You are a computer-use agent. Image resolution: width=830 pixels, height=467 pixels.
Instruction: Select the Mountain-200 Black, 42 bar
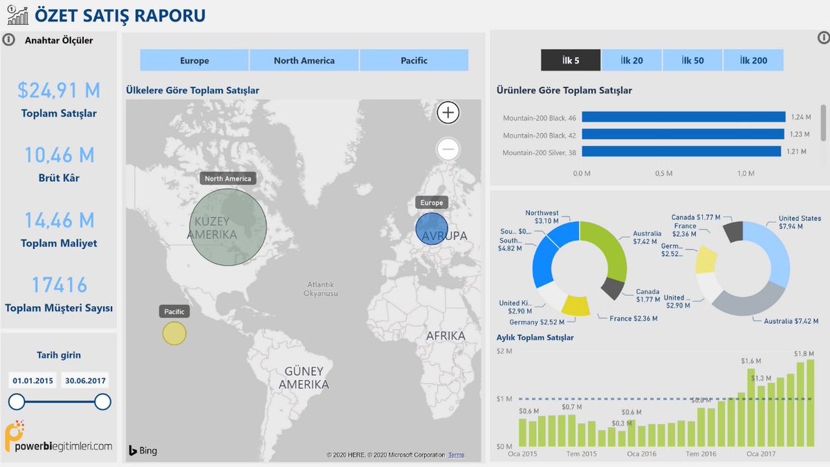[683, 134]
